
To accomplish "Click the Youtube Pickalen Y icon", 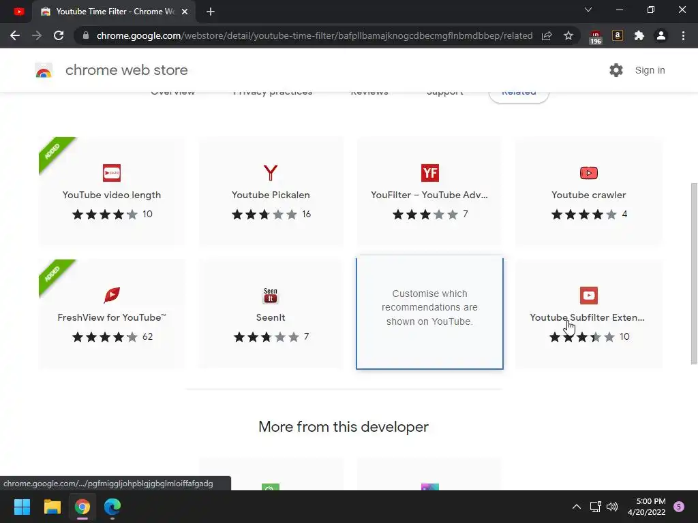I will pyautogui.click(x=271, y=173).
